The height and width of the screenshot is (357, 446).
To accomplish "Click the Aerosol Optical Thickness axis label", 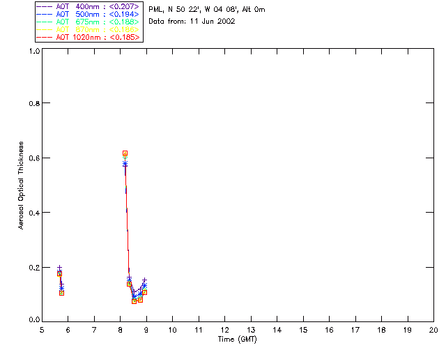I will tap(21, 185).
